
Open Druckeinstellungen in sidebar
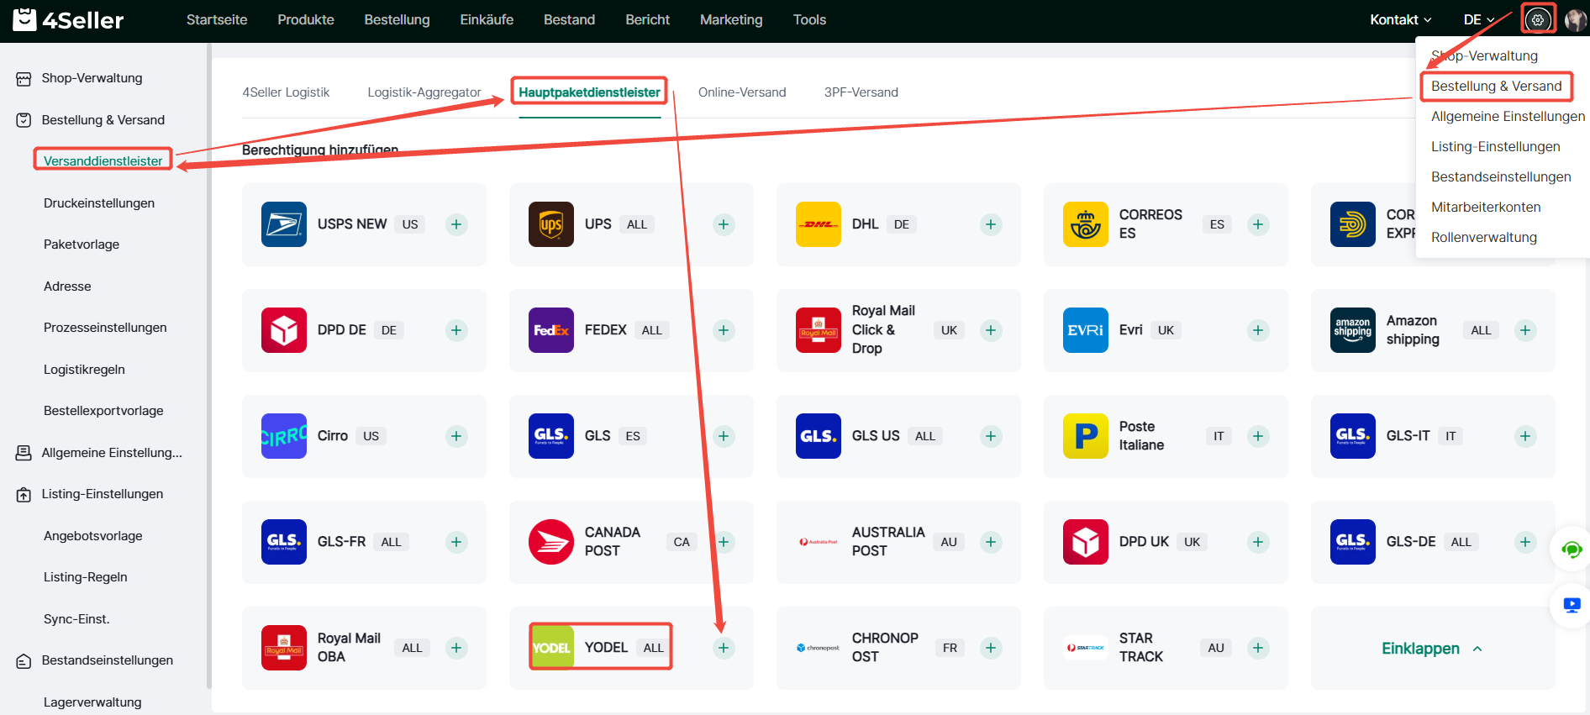coord(99,203)
